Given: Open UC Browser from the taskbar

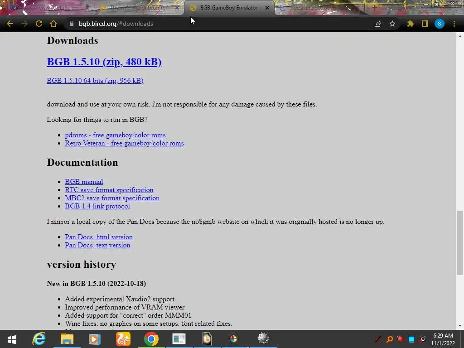Looking at the screenshot, I should (123, 339).
